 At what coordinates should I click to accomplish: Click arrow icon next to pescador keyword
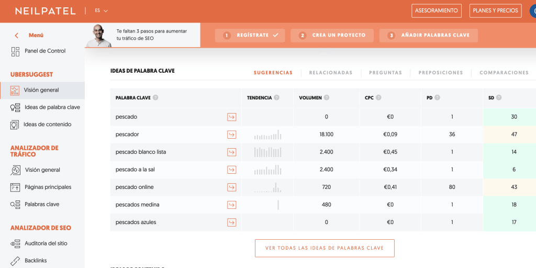coord(231,135)
